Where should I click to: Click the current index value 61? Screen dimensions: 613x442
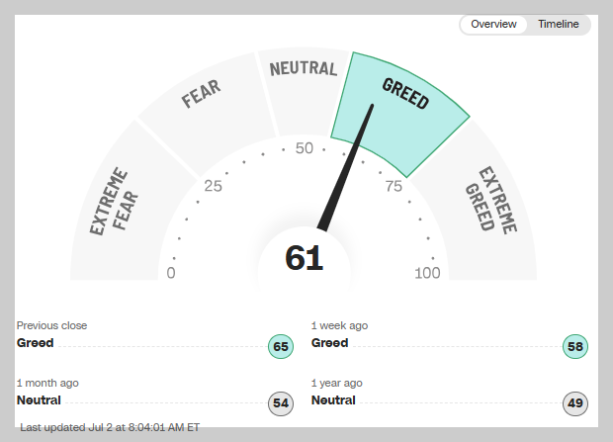[x=305, y=258]
